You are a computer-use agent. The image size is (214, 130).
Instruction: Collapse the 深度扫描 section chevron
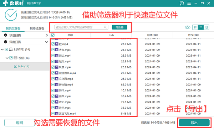(47, 42)
